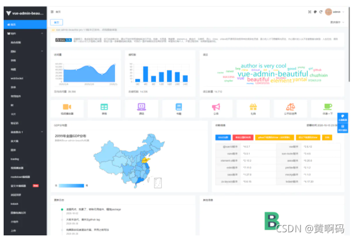
Task: Click the floating copy source code button
Action: click(343, 128)
